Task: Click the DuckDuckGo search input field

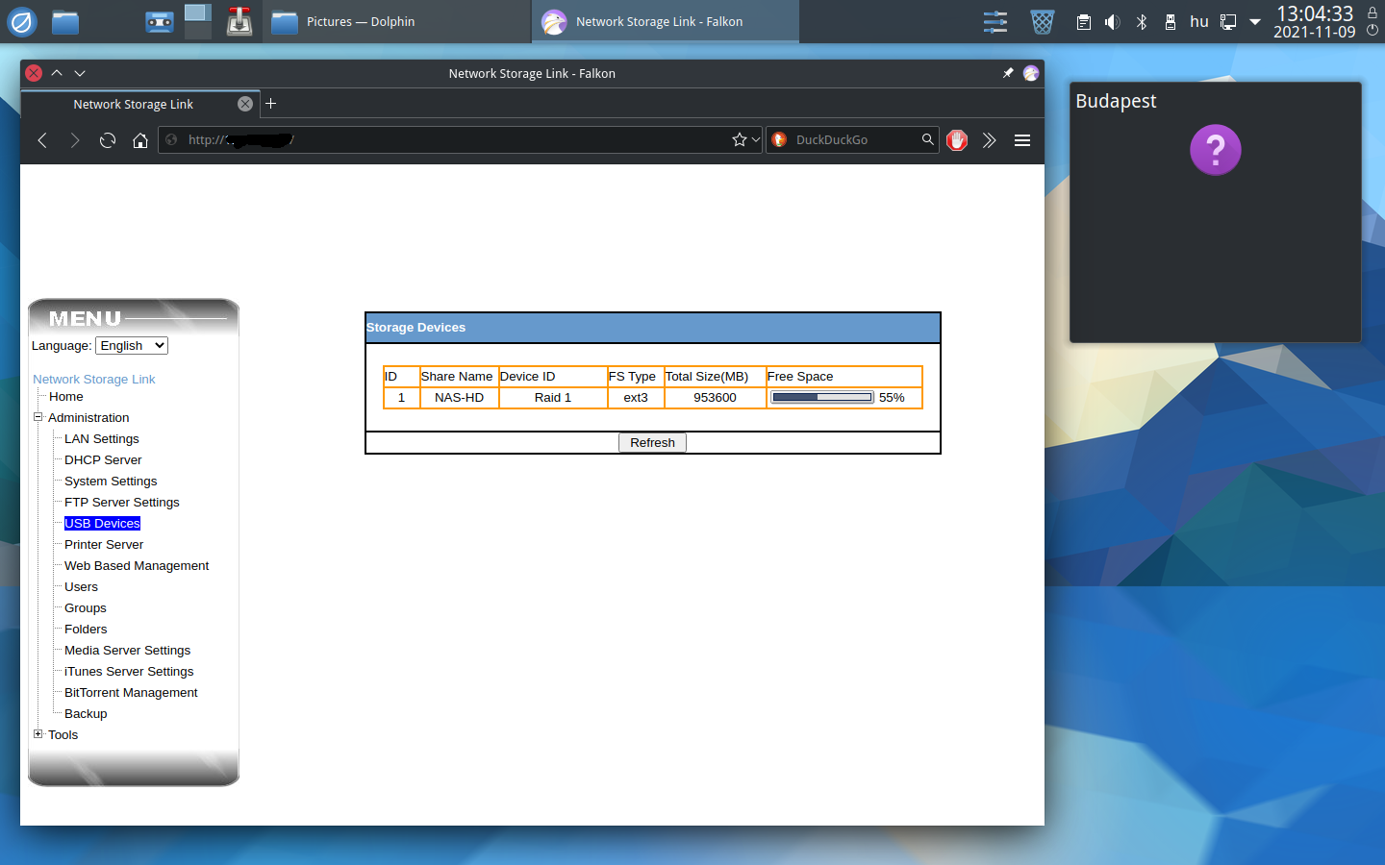Action: coord(854,140)
